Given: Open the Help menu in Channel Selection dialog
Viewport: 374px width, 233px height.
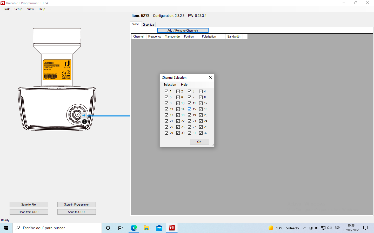Looking at the screenshot, I should pos(184,85).
